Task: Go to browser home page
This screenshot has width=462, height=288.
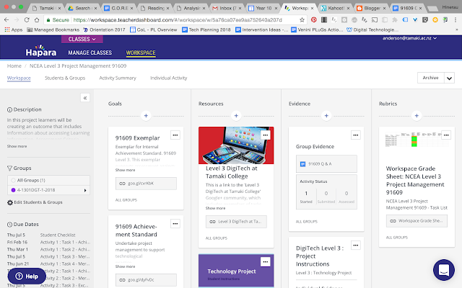Action: point(37,19)
